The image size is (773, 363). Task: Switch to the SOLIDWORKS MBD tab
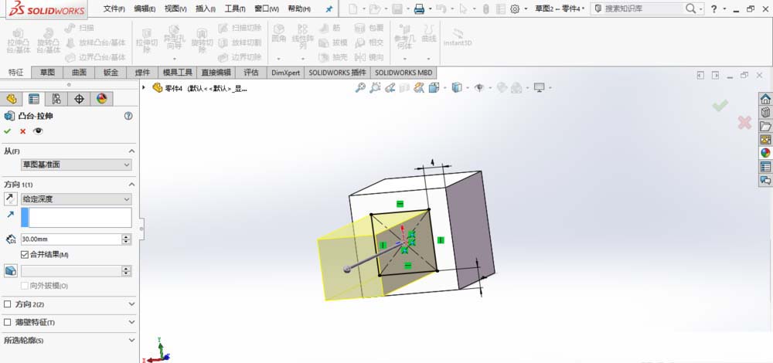click(404, 73)
